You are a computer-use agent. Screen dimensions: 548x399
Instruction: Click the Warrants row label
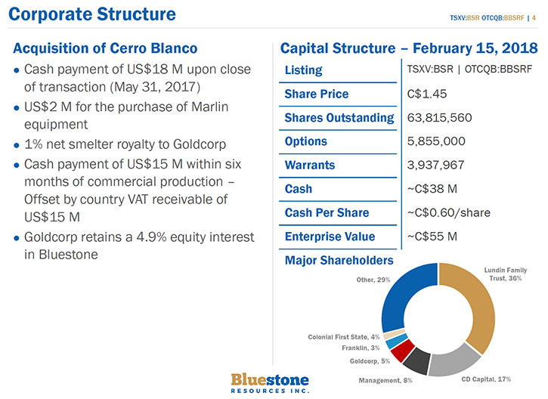click(310, 165)
